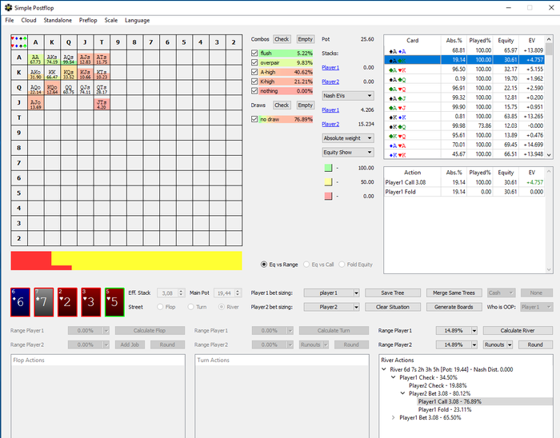Toggle the no draw checkbox
Image resolution: width=560 pixels, height=438 pixels.
click(254, 119)
